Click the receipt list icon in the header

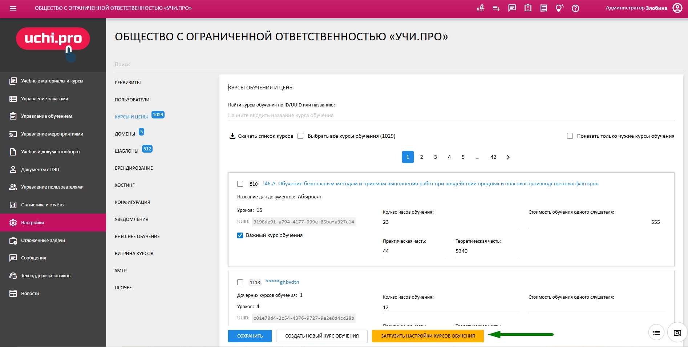click(x=544, y=8)
